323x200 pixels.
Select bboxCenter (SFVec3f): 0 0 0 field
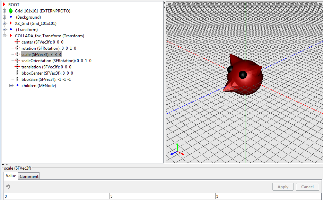pos(47,73)
